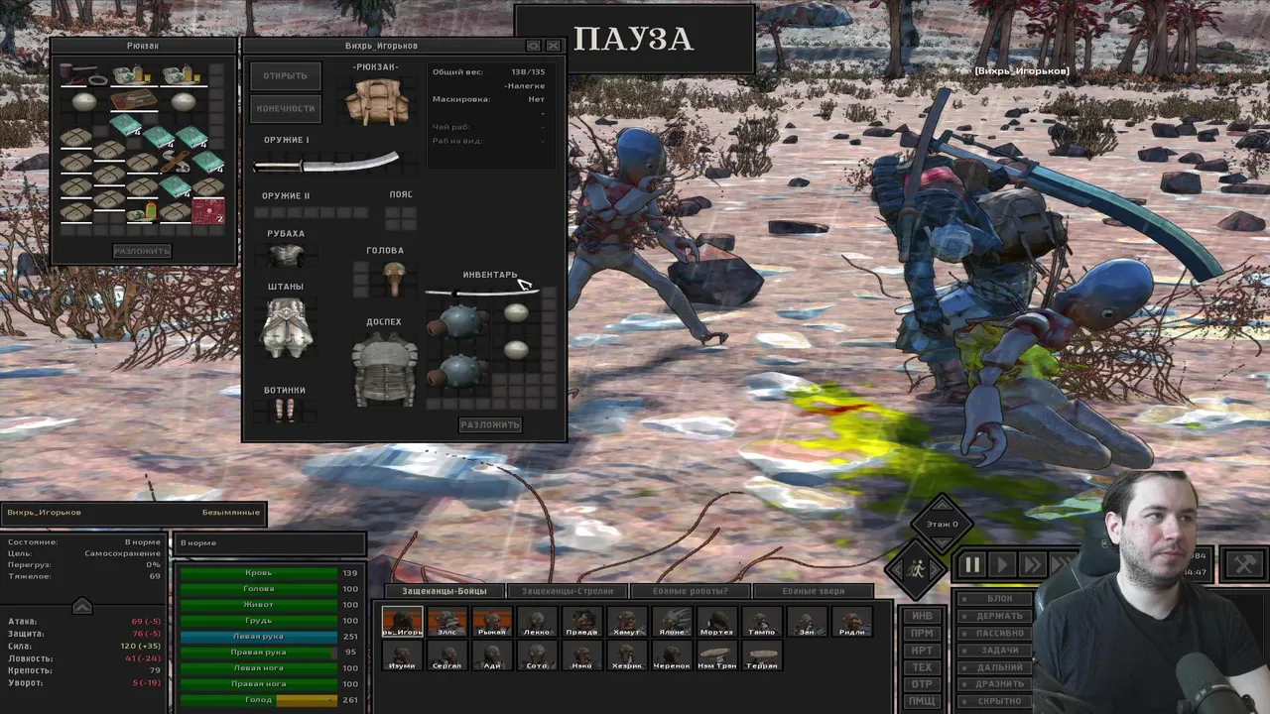Select character portrait Ридли
The height and width of the screenshot is (714, 1270).
[852, 622]
